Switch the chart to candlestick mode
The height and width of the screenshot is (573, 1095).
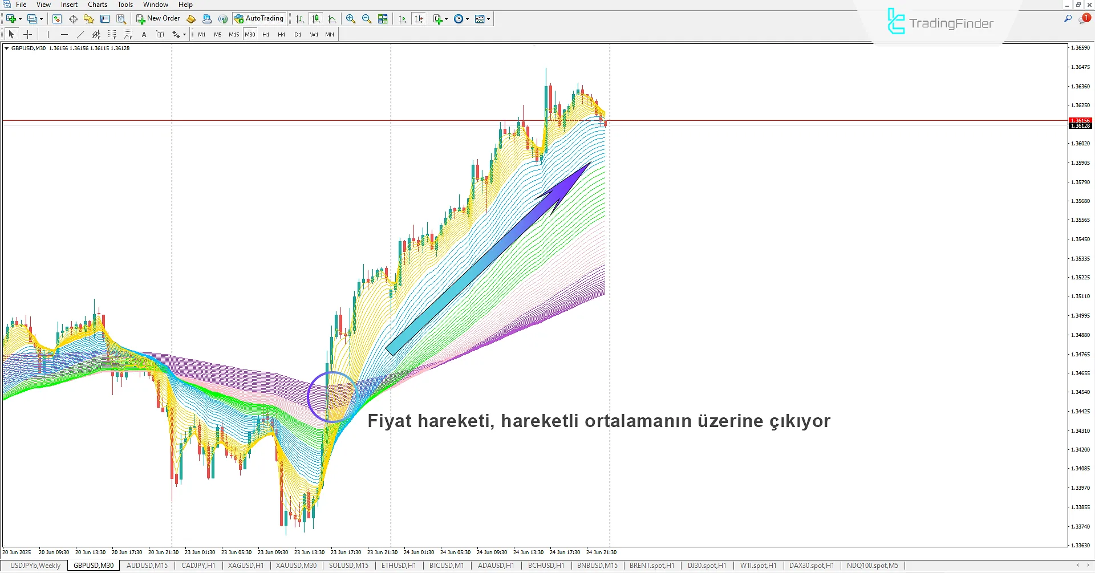pos(316,18)
